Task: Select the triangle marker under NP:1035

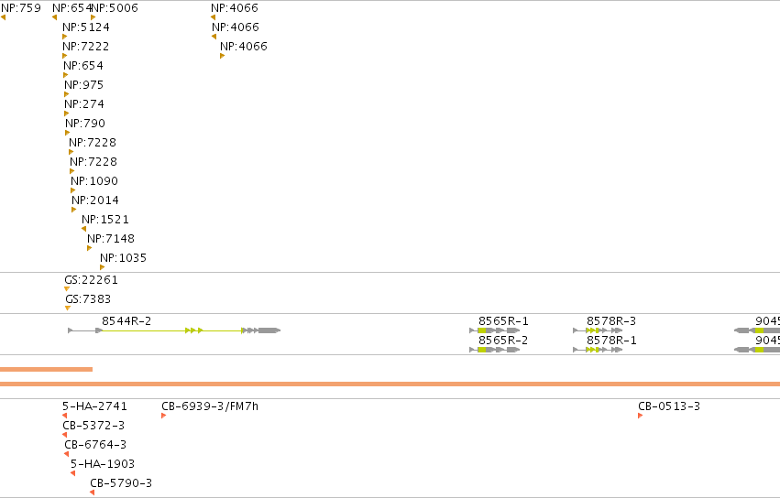Action: (103, 267)
